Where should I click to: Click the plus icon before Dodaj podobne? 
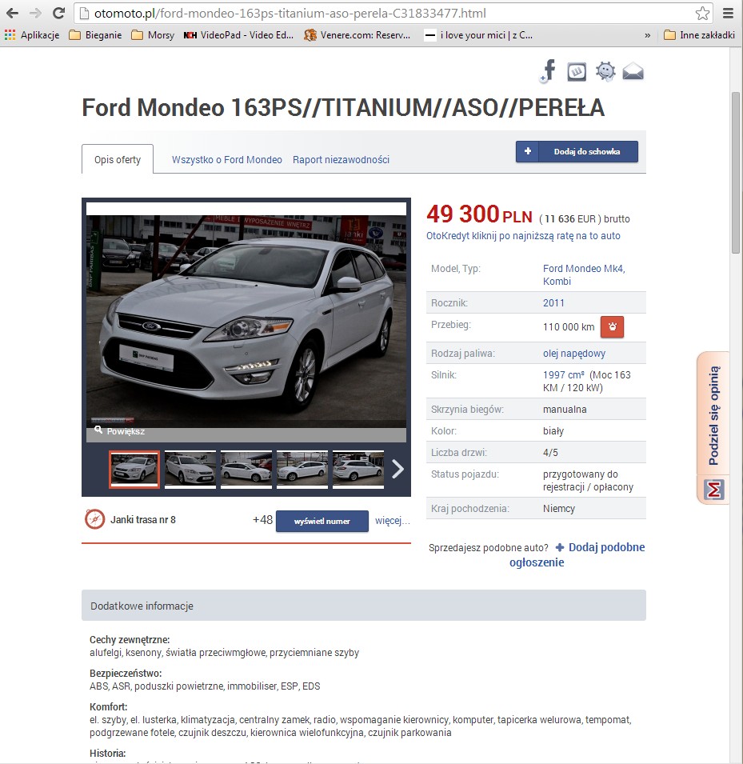(x=560, y=548)
